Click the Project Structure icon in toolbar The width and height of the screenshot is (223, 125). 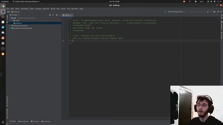tap(218, 12)
